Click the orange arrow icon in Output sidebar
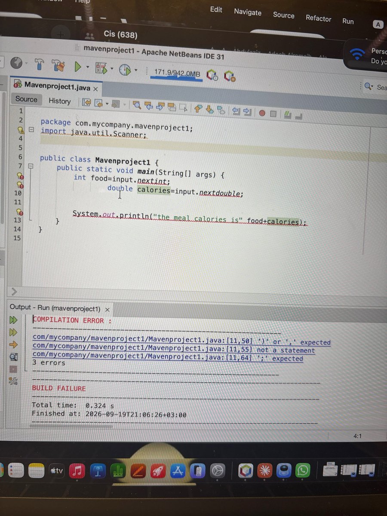This screenshot has width=387, height=516. [13, 344]
